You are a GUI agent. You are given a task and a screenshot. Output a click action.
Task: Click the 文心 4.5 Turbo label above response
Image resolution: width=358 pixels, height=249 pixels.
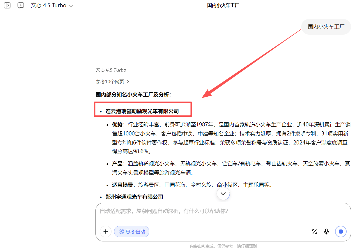[111, 70]
